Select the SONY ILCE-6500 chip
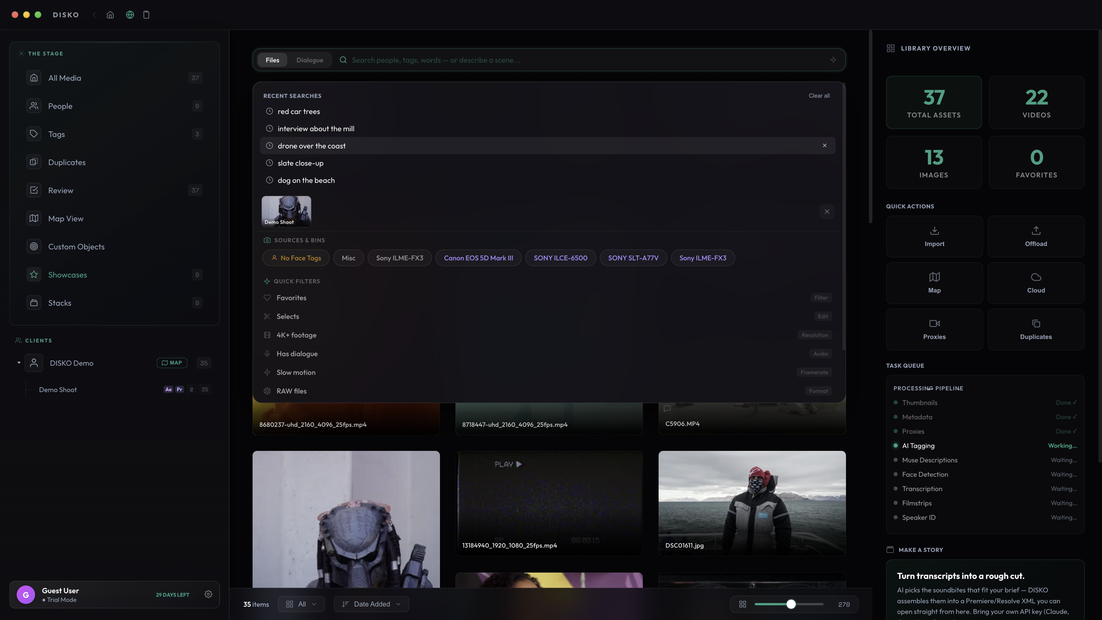1102x620 pixels. click(x=560, y=258)
